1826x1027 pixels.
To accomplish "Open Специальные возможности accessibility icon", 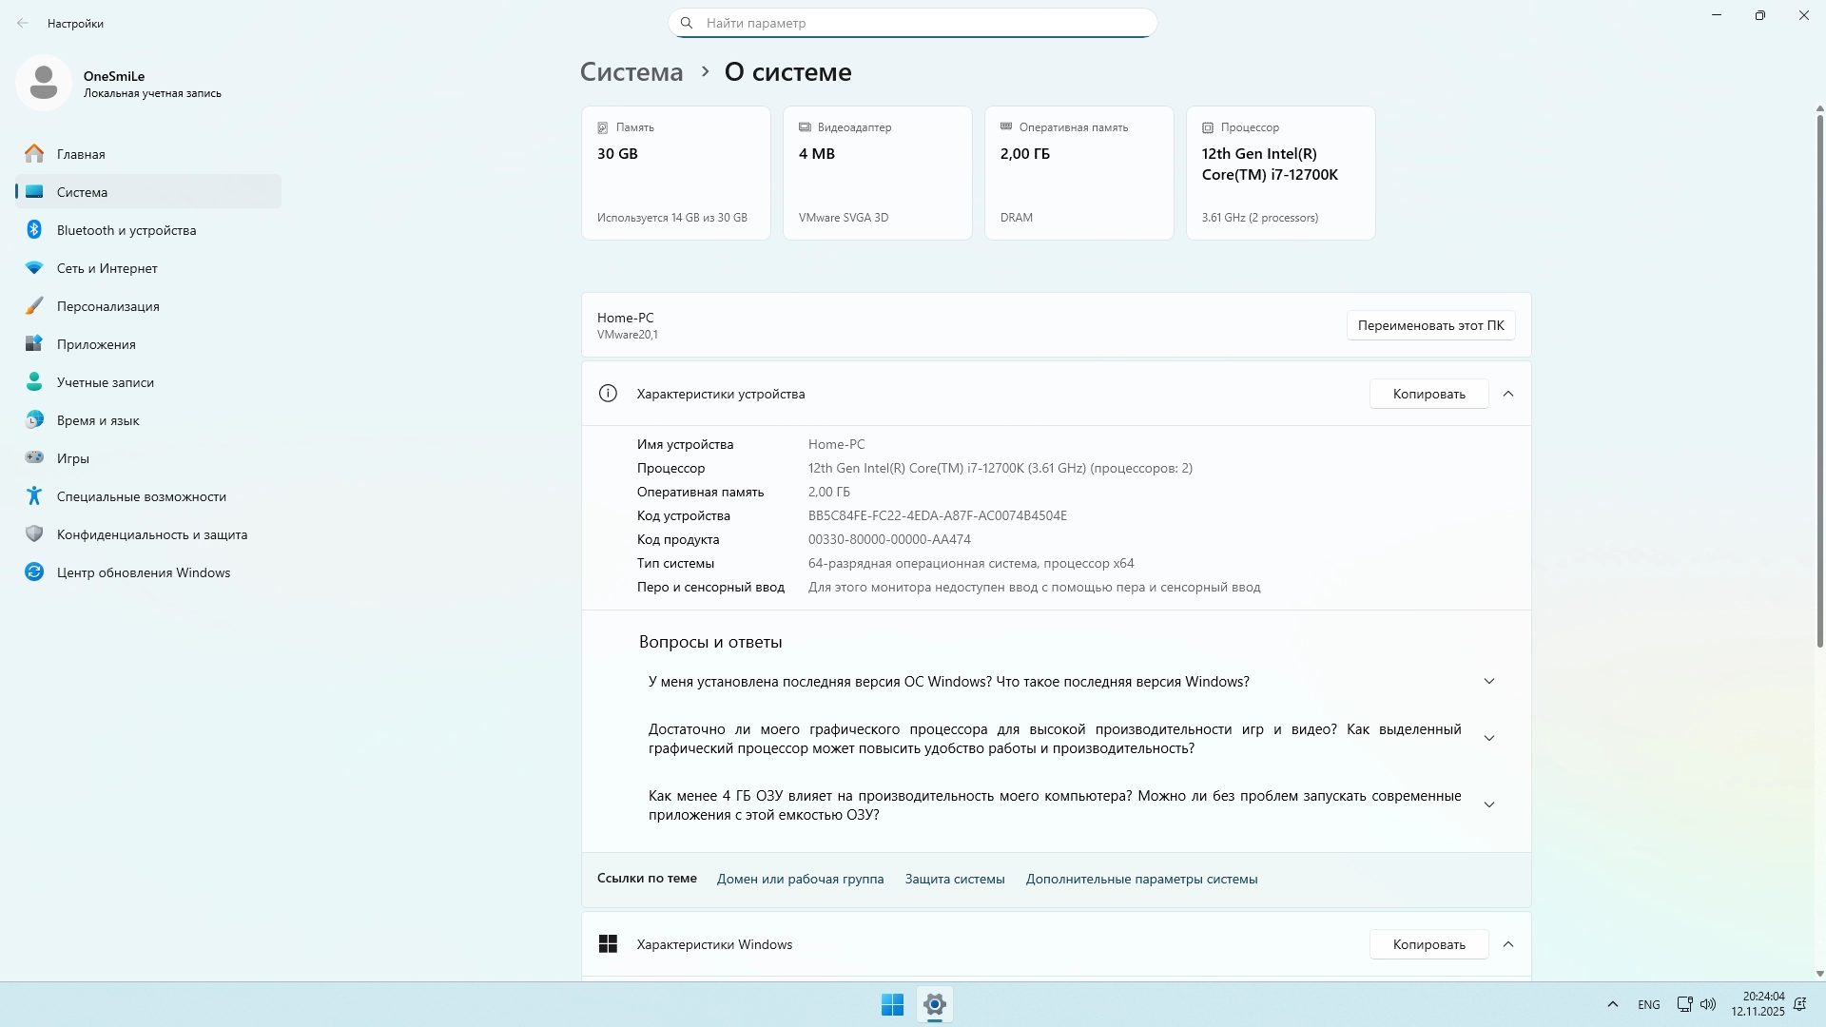I will [34, 495].
